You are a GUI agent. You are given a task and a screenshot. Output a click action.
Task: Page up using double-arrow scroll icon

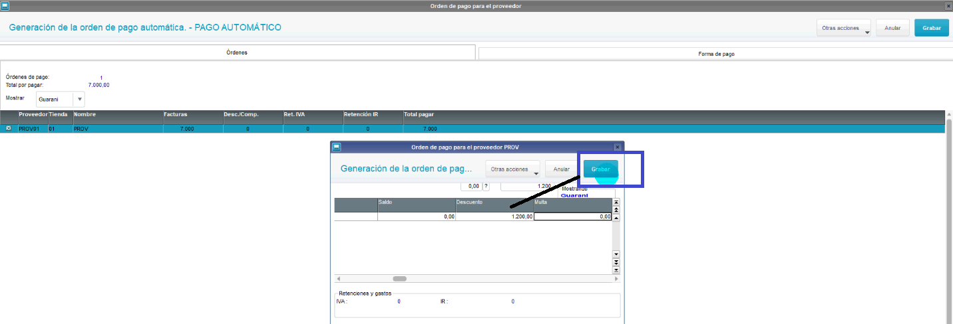click(x=616, y=210)
